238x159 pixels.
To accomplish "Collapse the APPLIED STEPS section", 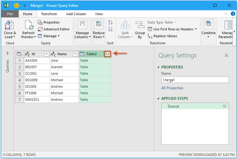I will coord(158,99).
